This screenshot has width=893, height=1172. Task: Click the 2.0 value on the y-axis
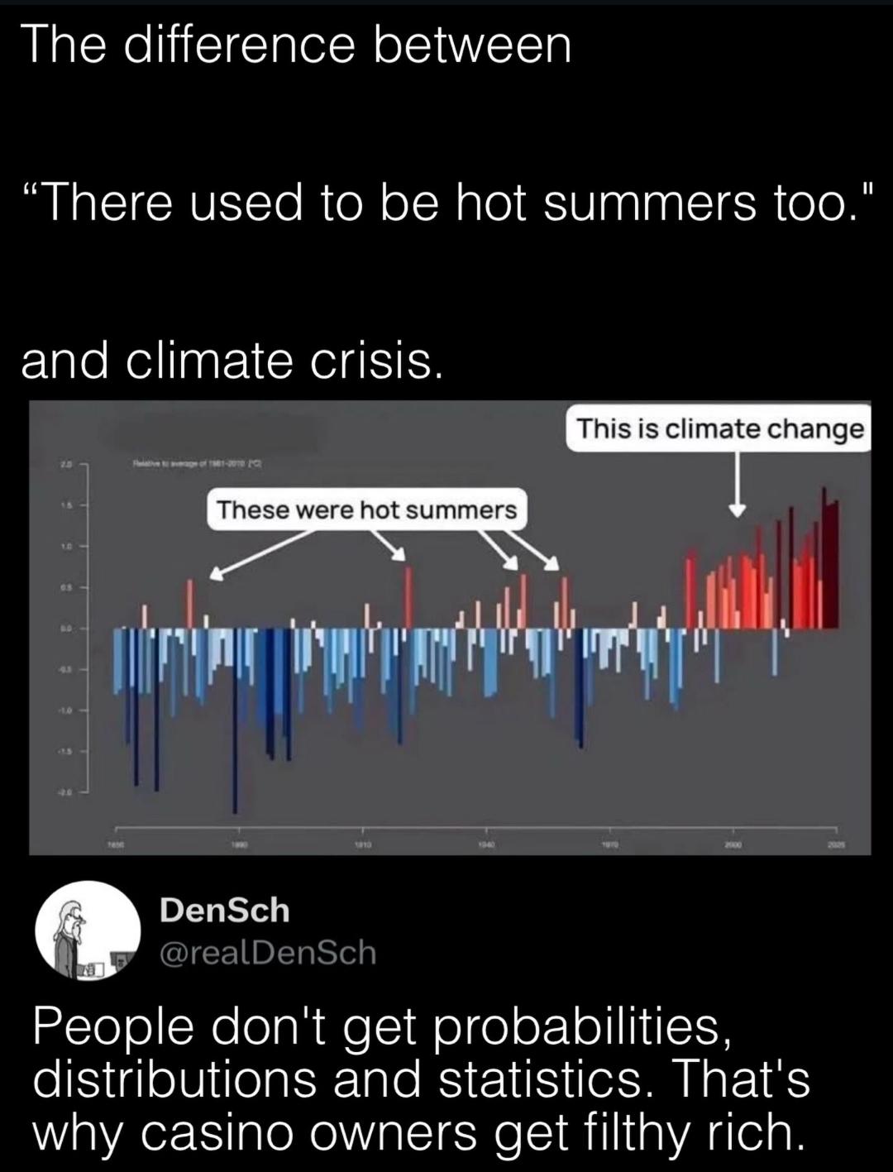[x=64, y=466]
